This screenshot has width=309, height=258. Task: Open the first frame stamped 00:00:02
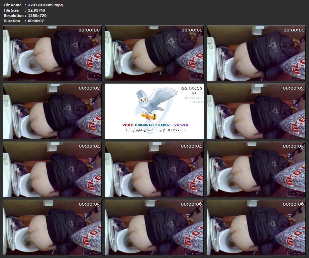[x=52, y=111]
